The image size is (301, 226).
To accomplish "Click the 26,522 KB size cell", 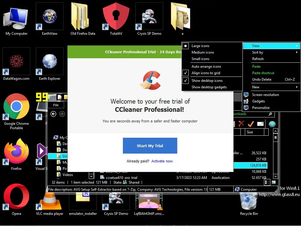I will click(259, 153).
